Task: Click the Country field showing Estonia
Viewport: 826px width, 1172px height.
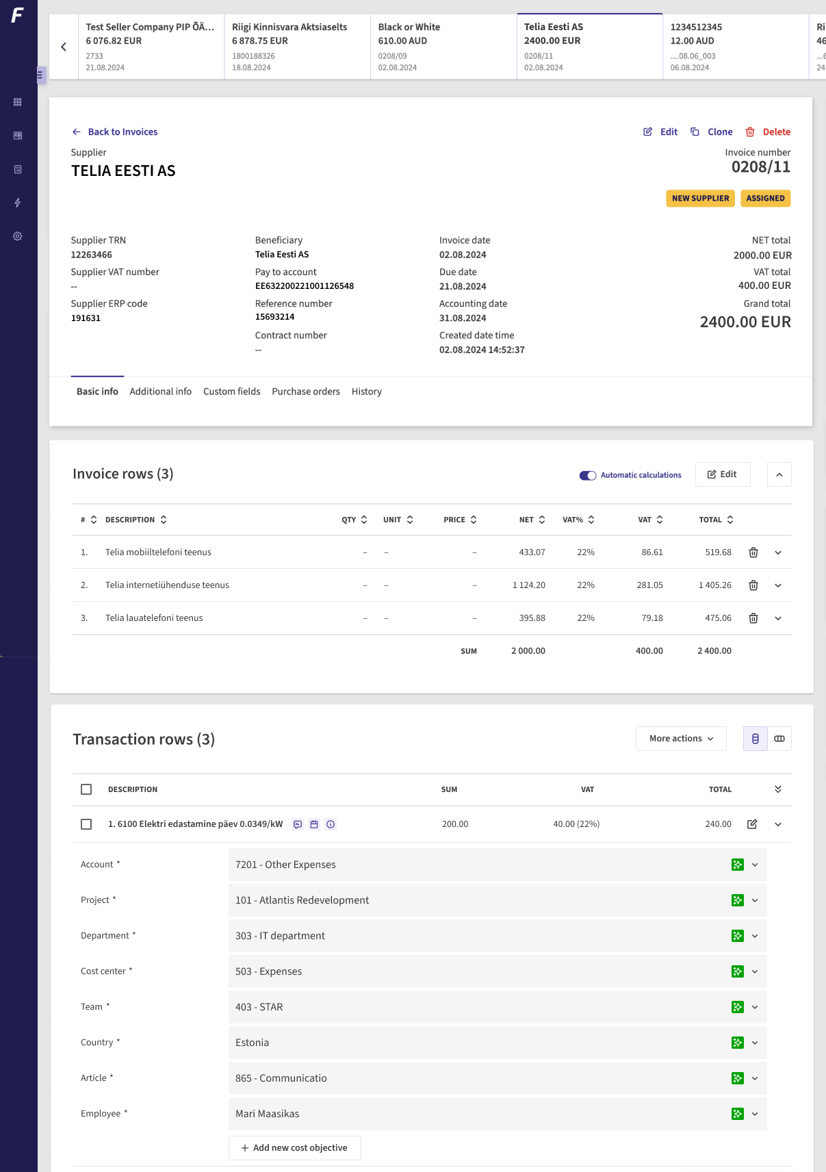Action: [x=498, y=1043]
